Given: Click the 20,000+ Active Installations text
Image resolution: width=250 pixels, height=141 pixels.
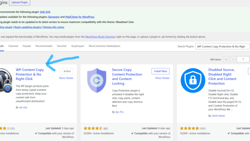Looking at the screenshot, I should [99, 133].
